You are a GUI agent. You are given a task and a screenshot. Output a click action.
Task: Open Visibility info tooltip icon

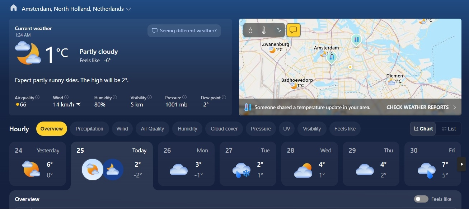pos(150,97)
